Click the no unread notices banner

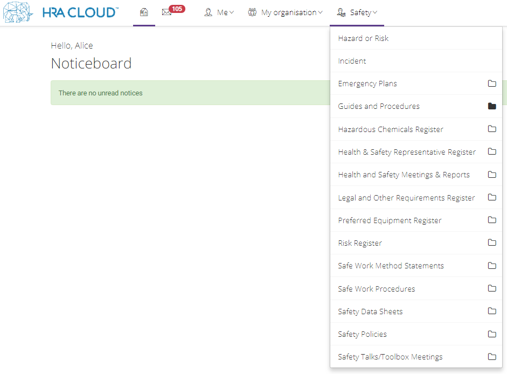[x=190, y=93]
